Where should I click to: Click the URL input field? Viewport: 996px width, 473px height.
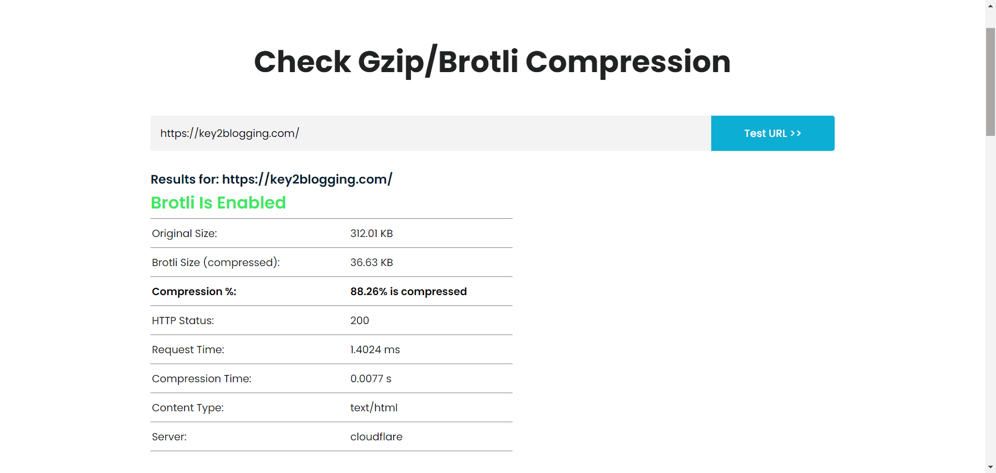[431, 133]
